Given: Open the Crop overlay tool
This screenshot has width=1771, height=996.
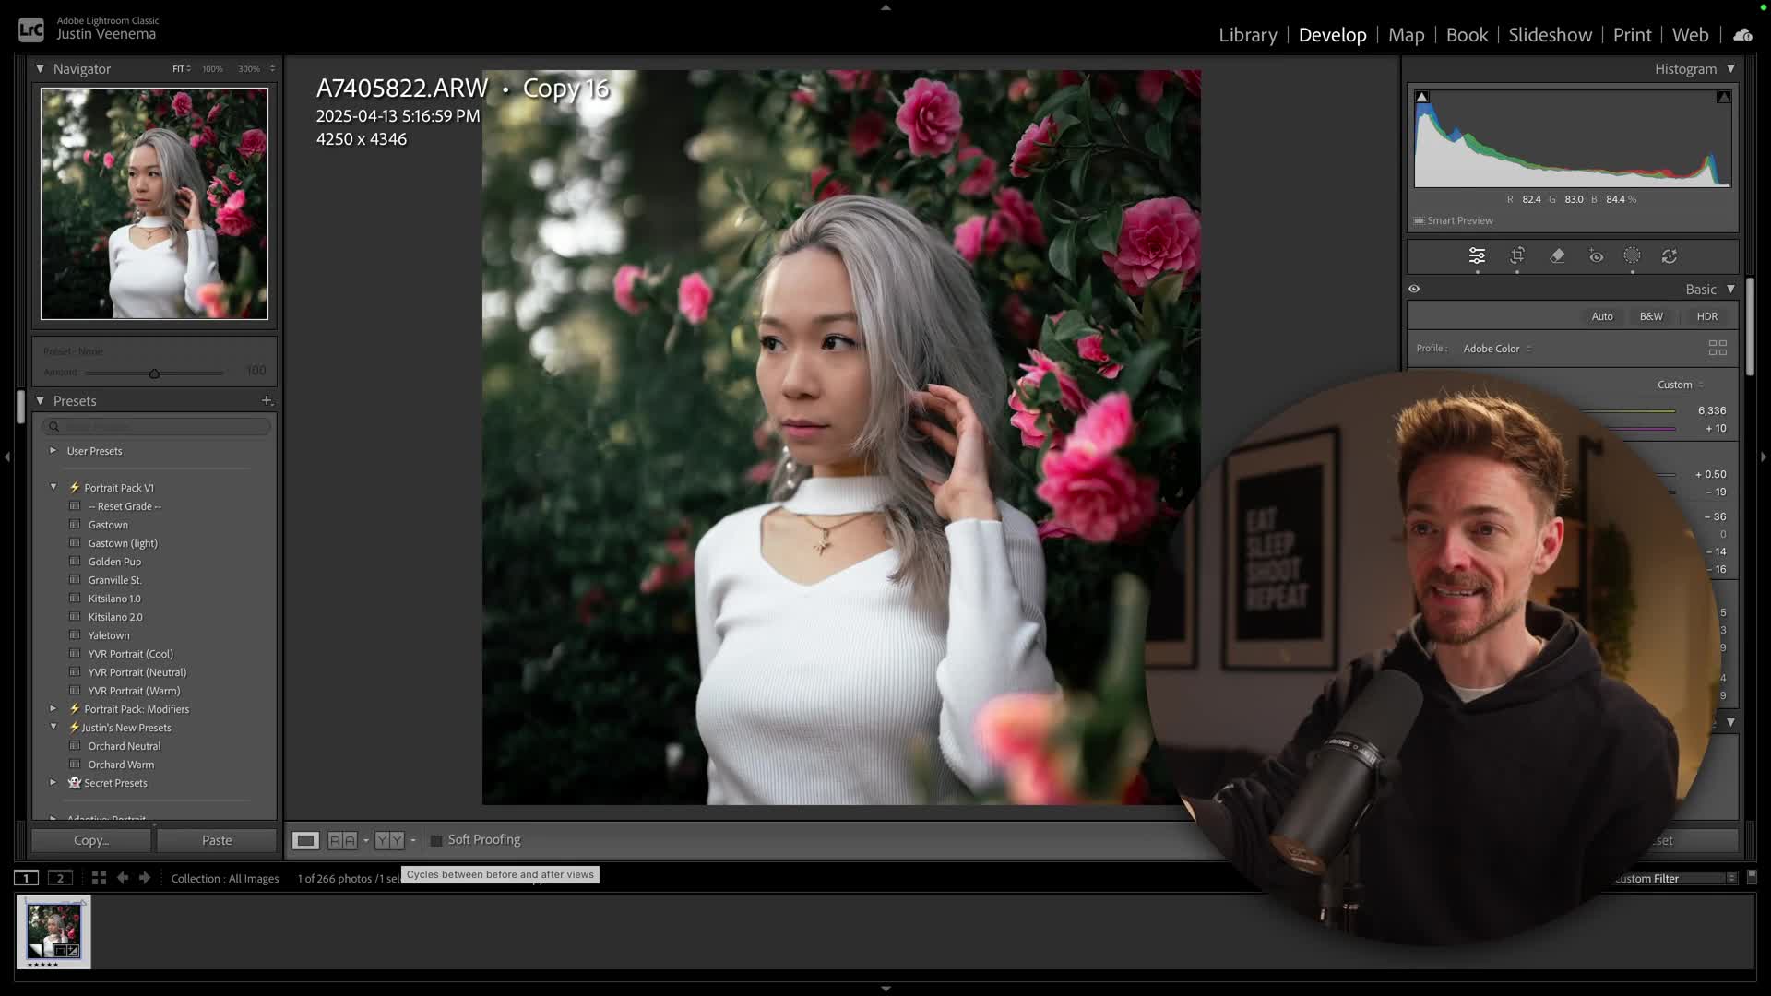Looking at the screenshot, I should [1517, 256].
